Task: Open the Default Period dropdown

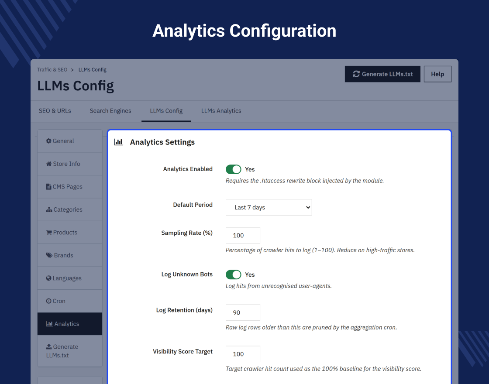Action: [269, 207]
